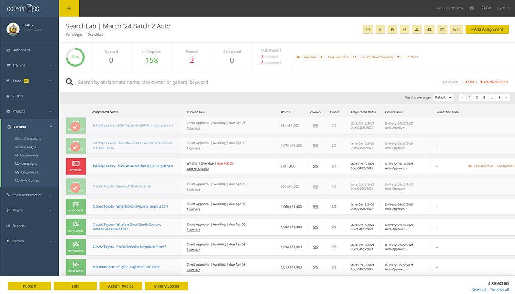Click FAQs in the top bar

coord(486,8)
